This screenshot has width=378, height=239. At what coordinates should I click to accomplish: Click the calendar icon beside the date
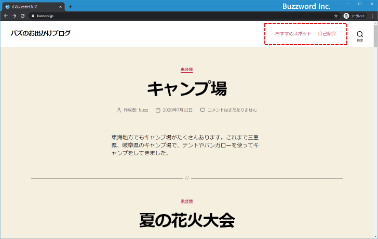point(158,110)
